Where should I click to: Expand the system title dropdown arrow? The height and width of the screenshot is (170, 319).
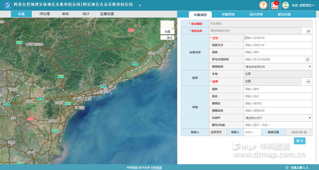[140, 5]
